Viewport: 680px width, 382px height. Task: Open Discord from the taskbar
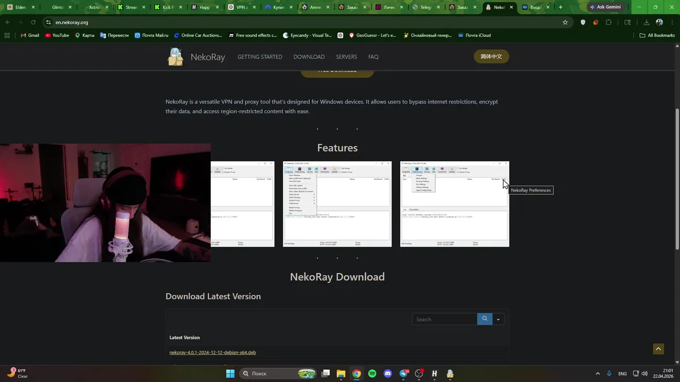[388, 374]
